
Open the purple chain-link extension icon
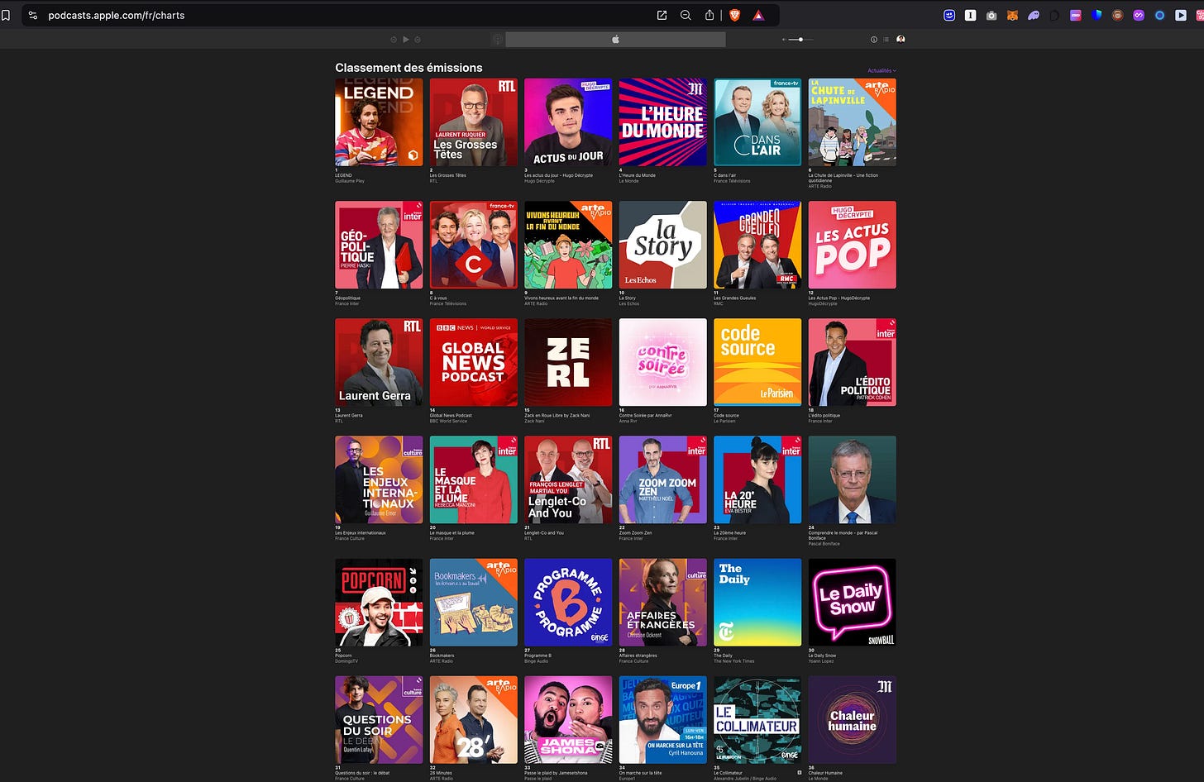1139,15
